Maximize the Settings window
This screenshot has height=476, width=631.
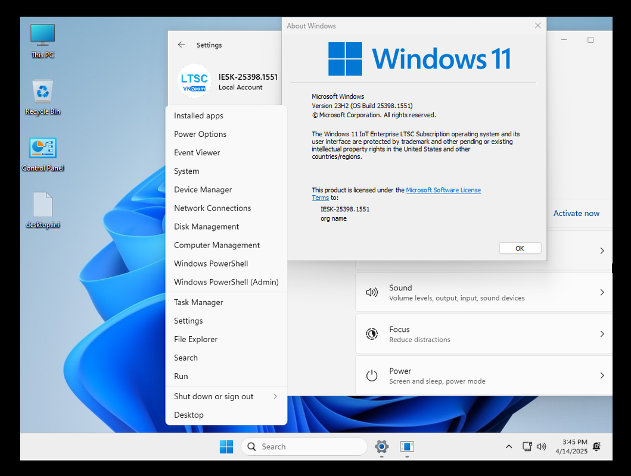click(590, 40)
